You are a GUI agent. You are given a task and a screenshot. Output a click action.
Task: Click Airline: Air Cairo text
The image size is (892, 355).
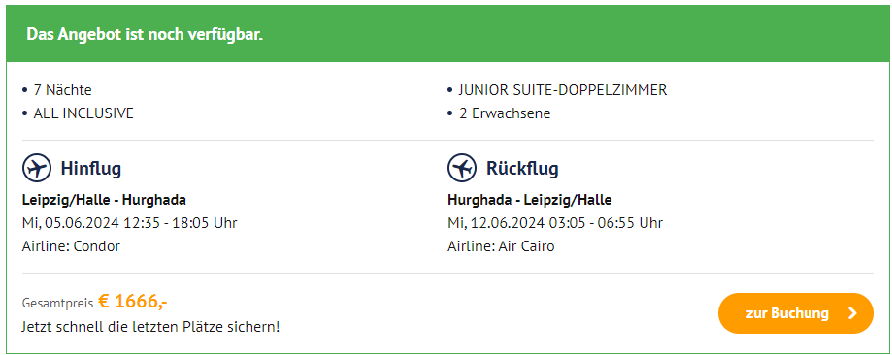(x=501, y=246)
